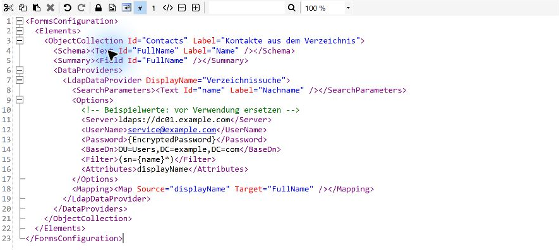The width and height of the screenshot is (559, 250).
Task: Click the closing </LdapDataProvider> tag
Action: pos(107,199)
